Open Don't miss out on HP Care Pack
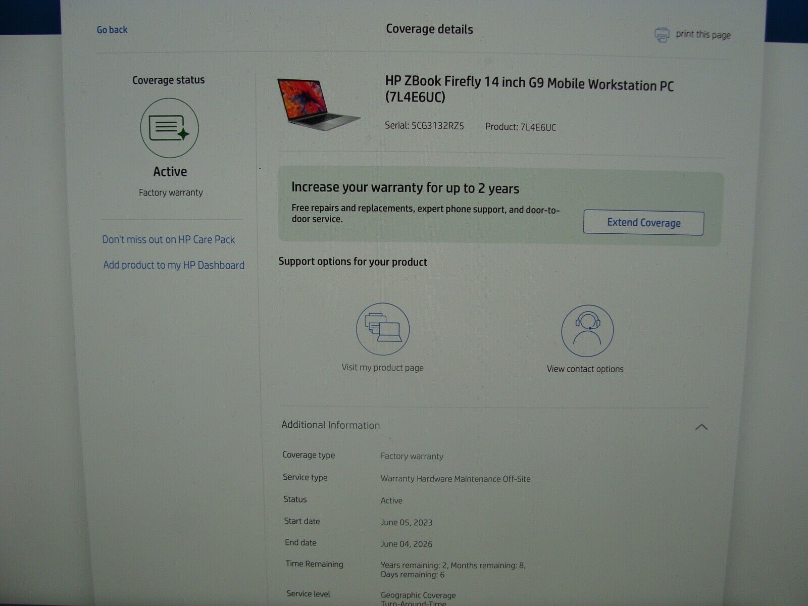The image size is (808, 606). point(169,239)
